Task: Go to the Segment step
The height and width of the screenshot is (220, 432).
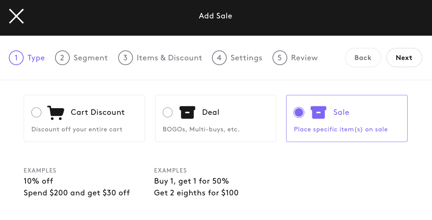Action: [x=90, y=58]
